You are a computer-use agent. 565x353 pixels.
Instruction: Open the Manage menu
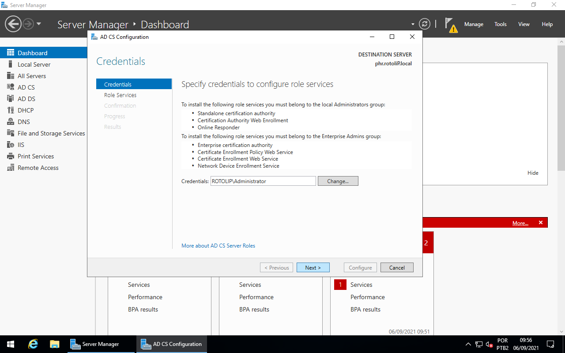click(474, 24)
